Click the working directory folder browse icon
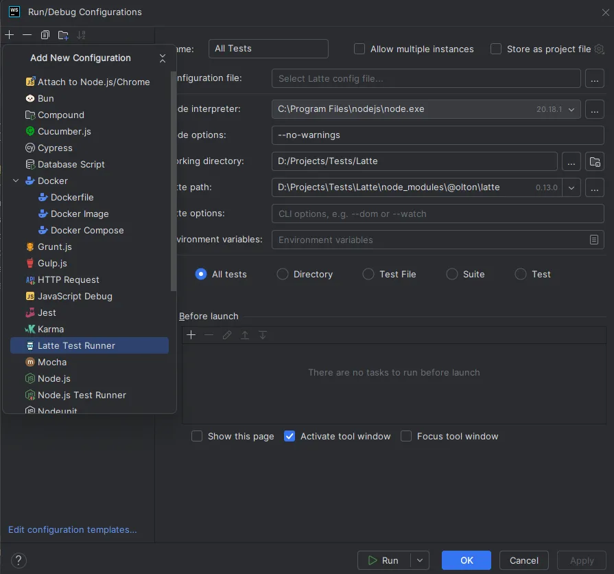The height and width of the screenshot is (574, 614). (x=595, y=161)
